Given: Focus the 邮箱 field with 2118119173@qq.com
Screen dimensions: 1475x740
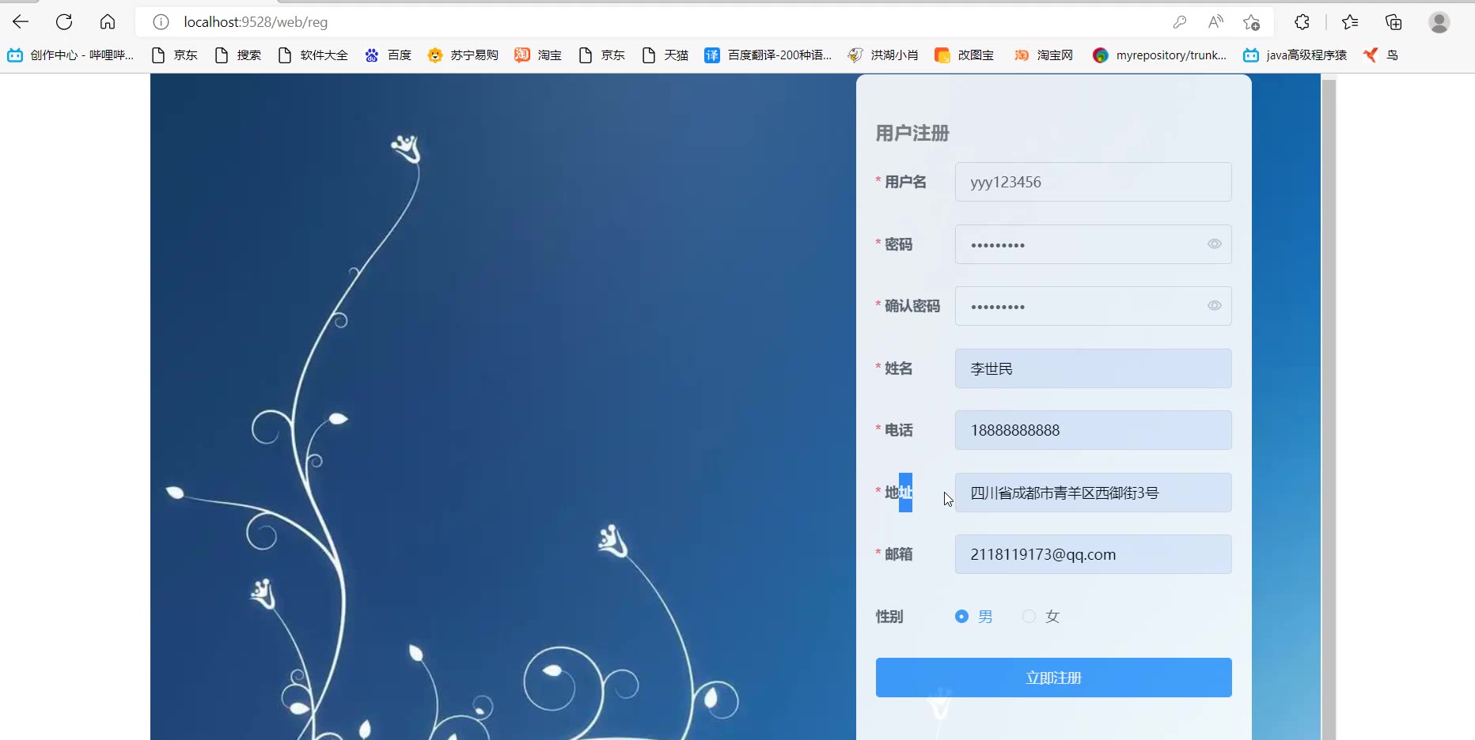Looking at the screenshot, I should (1093, 554).
